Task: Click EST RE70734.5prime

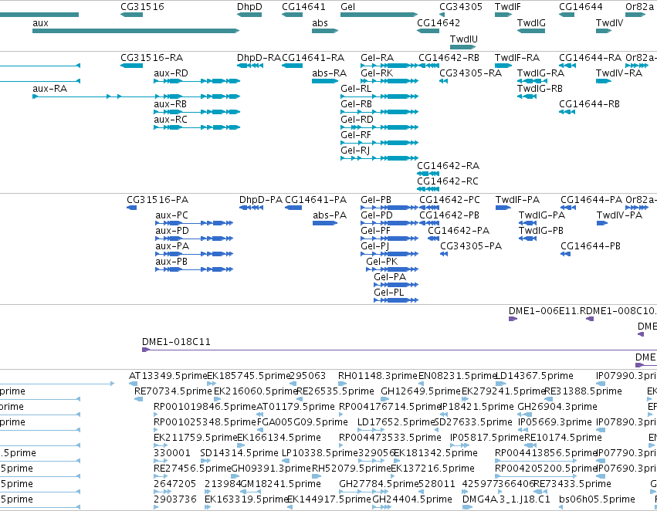Action: (173, 391)
